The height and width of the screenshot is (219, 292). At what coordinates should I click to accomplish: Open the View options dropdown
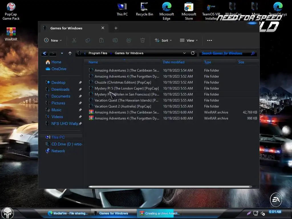click(189, 40)
